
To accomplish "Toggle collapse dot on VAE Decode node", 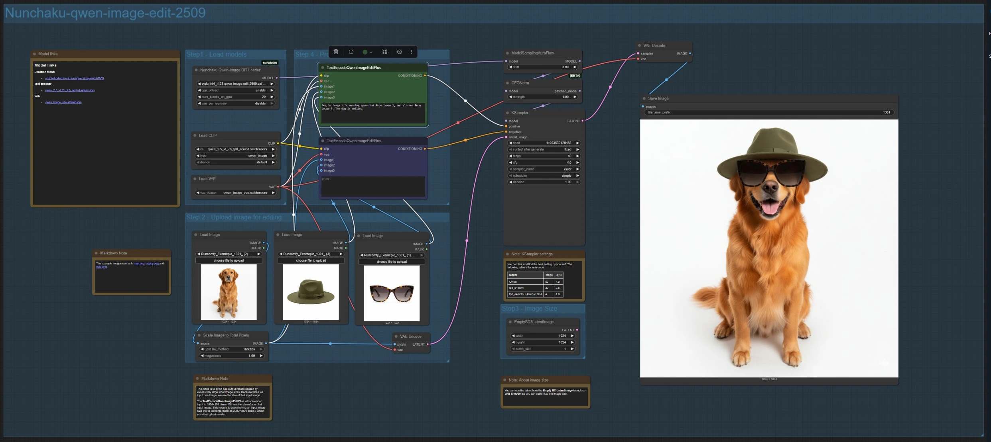I will 639,45.
